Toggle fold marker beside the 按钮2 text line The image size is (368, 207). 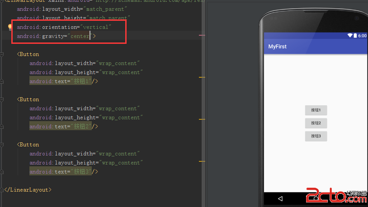click(2, 127)
